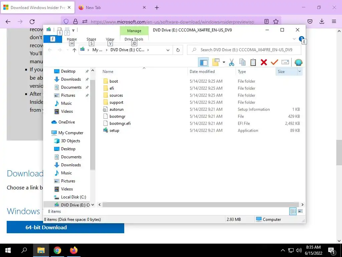Select My Computer in navigation pane

tap(71, 133)
